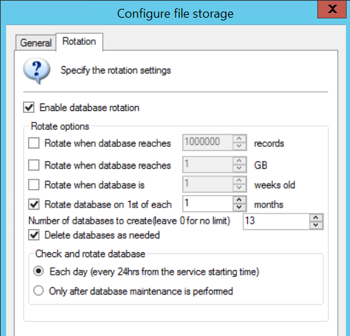Select Each day every 24hrs radio option
The width and height of the screenshot is (350, 336).
pos(39,271)
